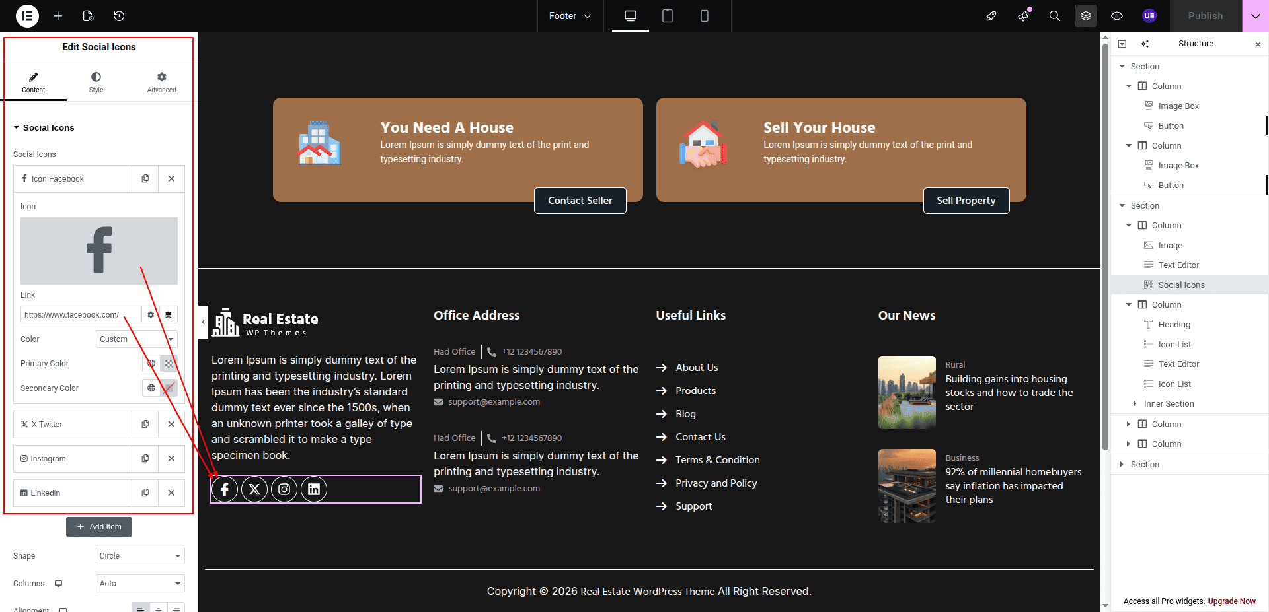Click the Upgrade Now link
Viewport: 1269px width, 612px height.
click(x=1231, y=601)
